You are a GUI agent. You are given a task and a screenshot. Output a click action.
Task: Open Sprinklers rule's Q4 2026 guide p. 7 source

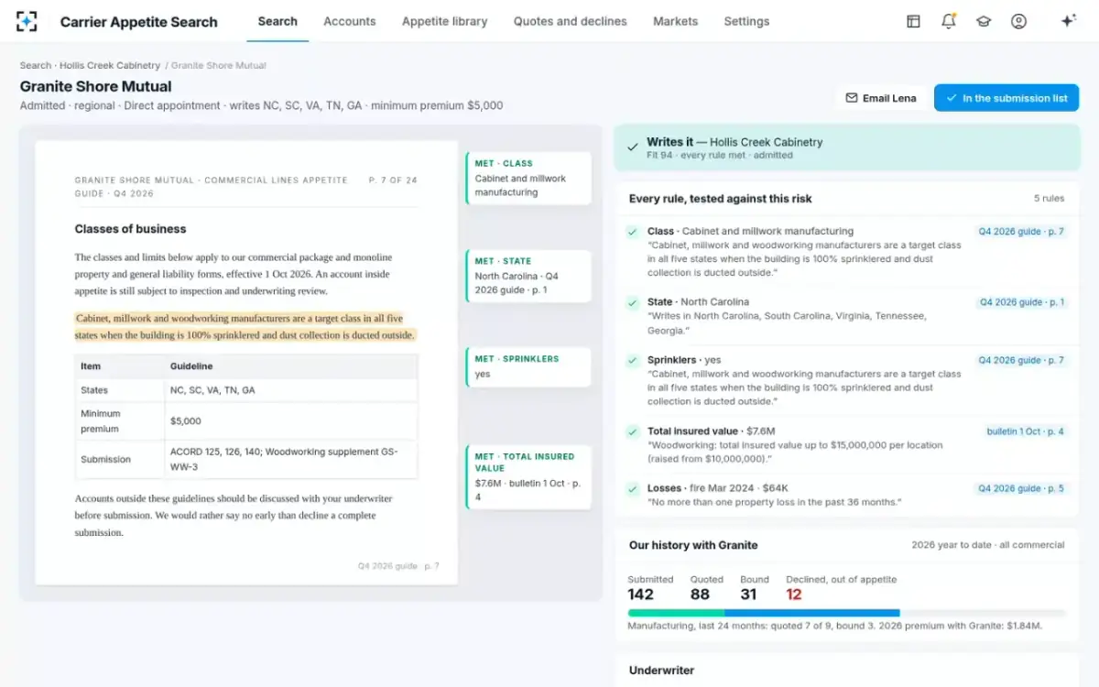[x=1021, y=361]
